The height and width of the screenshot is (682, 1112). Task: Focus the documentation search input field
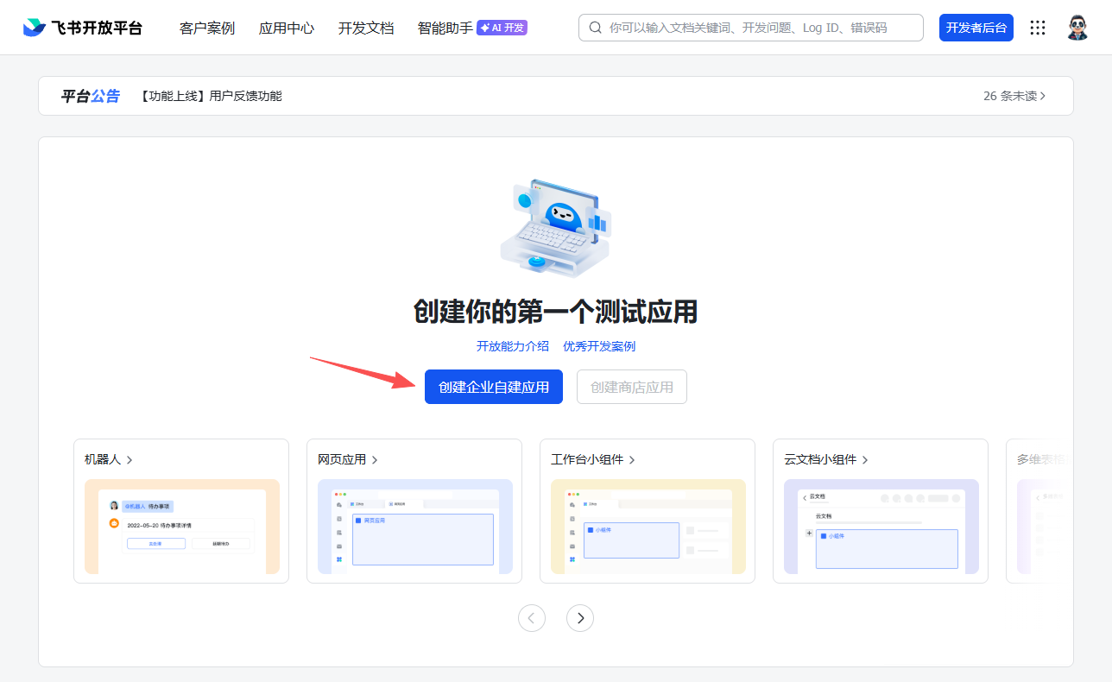751,28
